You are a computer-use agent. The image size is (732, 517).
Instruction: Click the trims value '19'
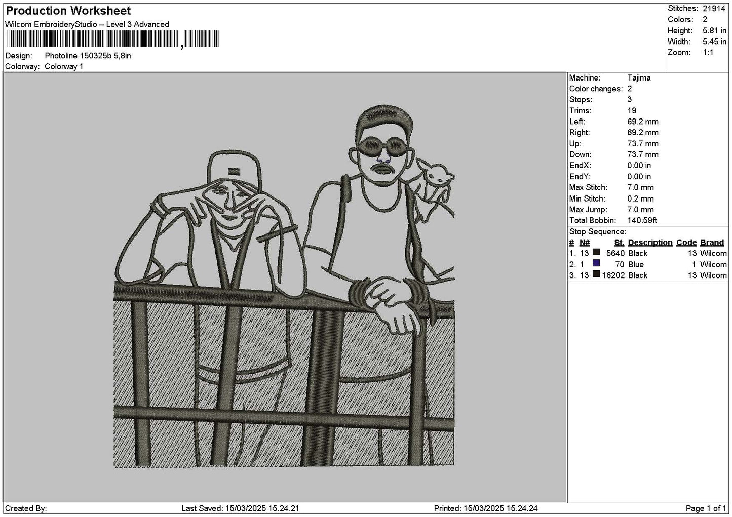pyautogui.click(x=632, y=111)
